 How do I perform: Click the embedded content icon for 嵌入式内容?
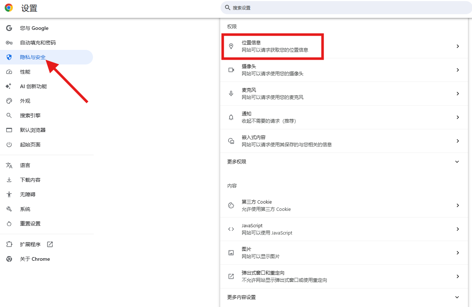(231, 141)
